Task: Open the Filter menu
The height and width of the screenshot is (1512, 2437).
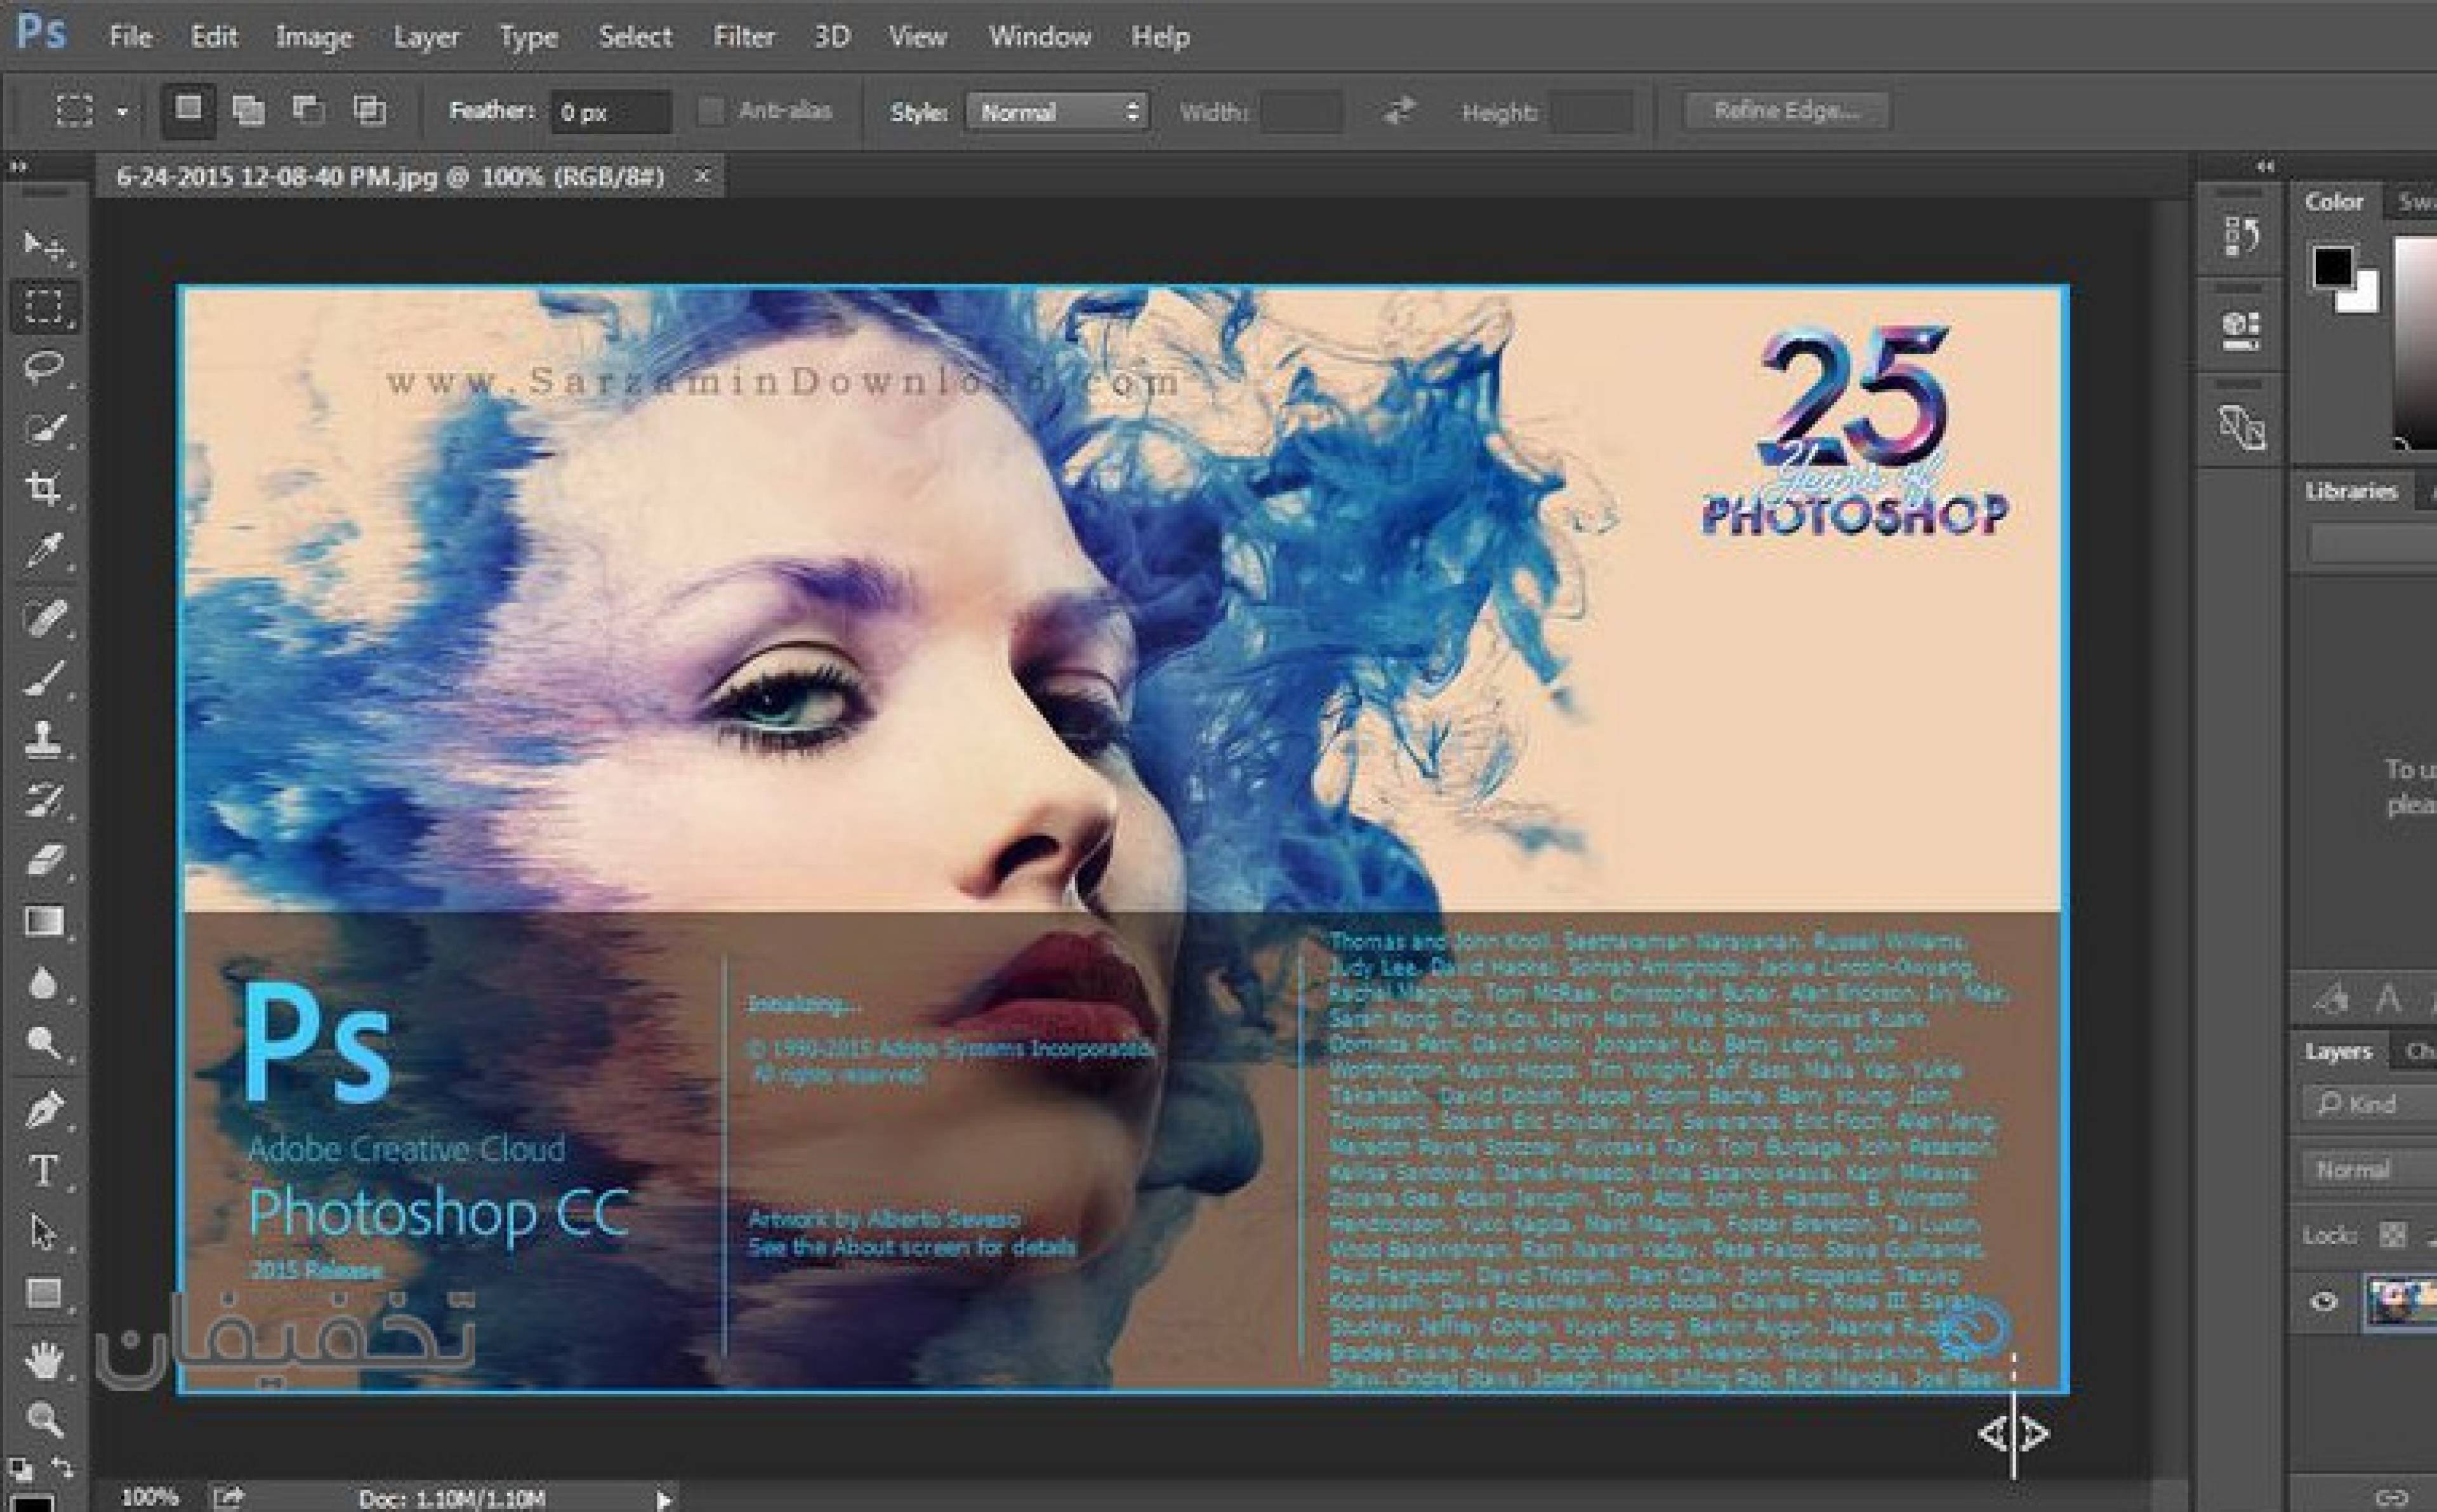Action: [x=744, y=37]
